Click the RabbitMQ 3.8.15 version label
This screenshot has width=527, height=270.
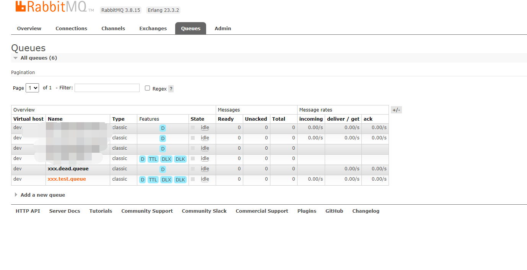tap(121, 10)
